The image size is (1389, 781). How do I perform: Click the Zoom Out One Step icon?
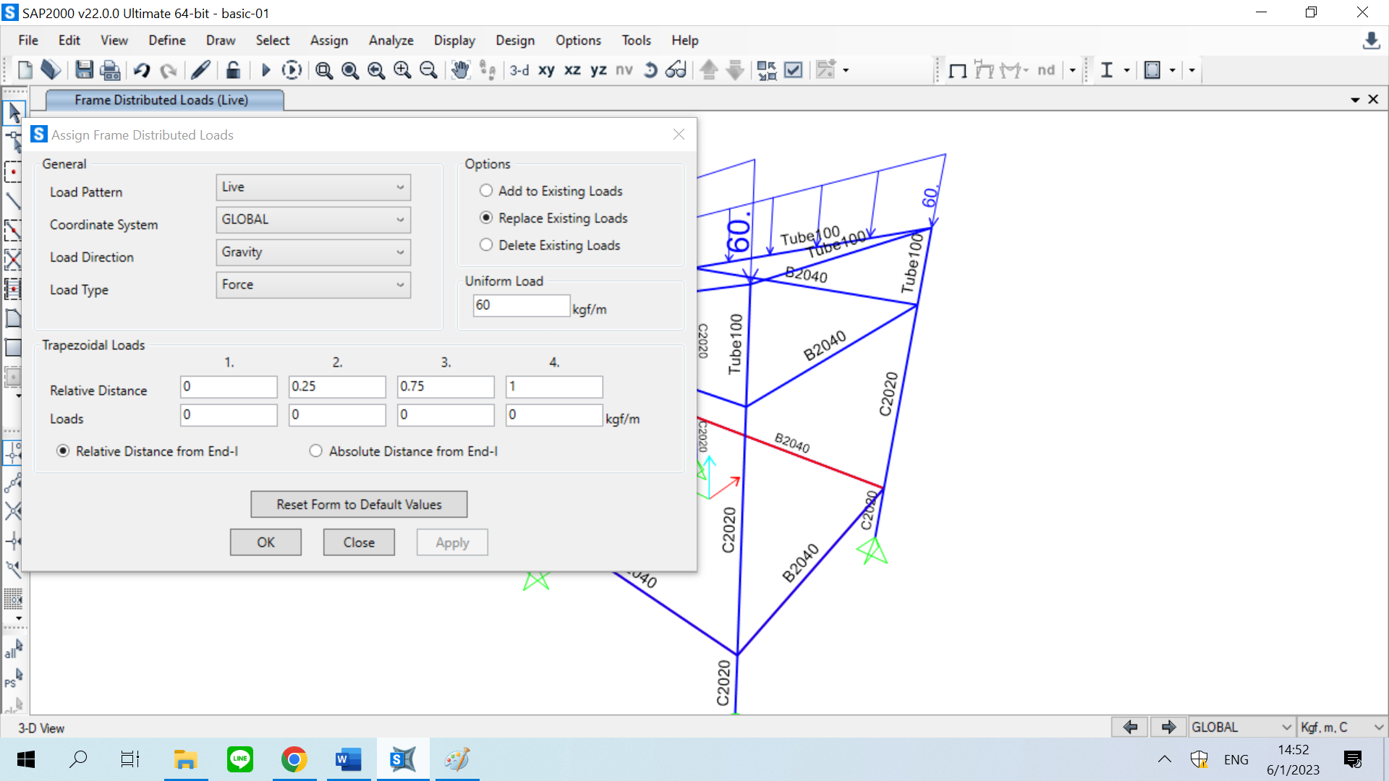(x=428, y=70)
